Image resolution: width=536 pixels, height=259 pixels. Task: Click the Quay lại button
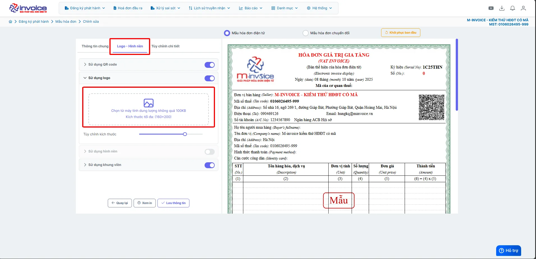[x=120, y=203]
